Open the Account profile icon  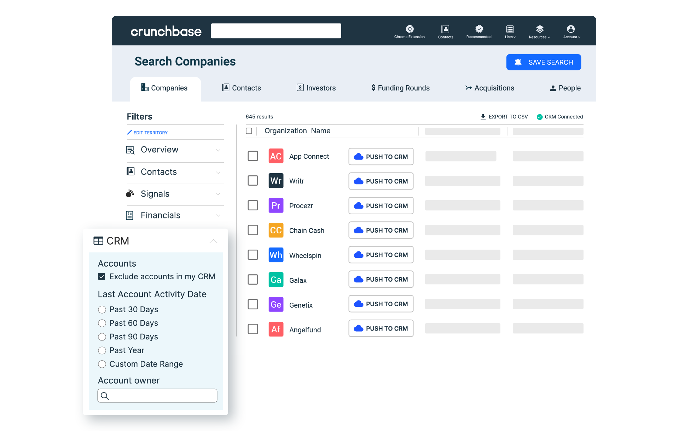pos(570,29)
